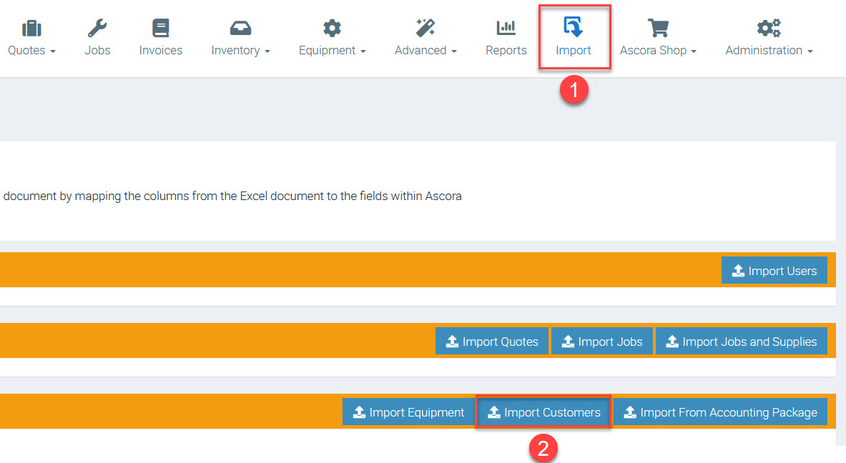Click the Invoices book icon

tap(161, 29)
